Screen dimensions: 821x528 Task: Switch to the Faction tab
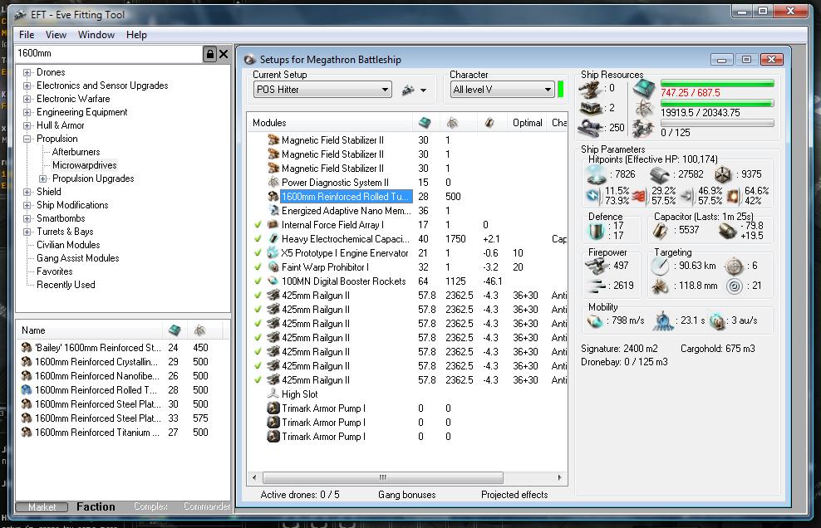pos(96,506)
